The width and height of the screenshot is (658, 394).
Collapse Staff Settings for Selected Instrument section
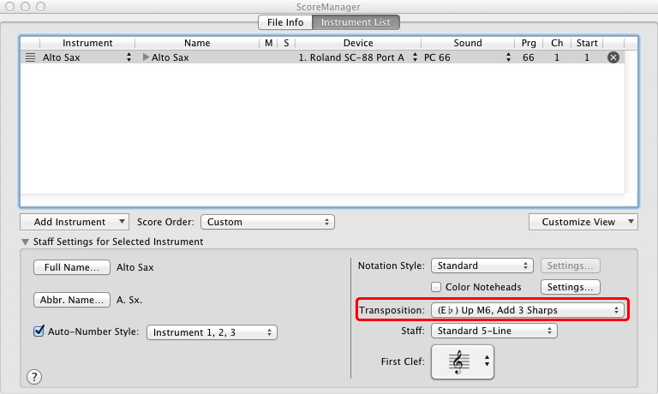tap(25, 242)
